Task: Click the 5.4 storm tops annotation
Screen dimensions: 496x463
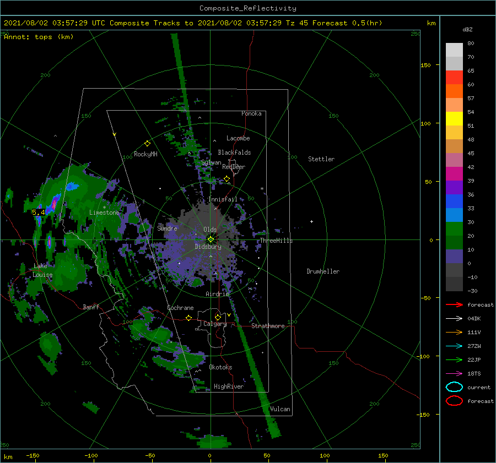Action: click(39, 213)
